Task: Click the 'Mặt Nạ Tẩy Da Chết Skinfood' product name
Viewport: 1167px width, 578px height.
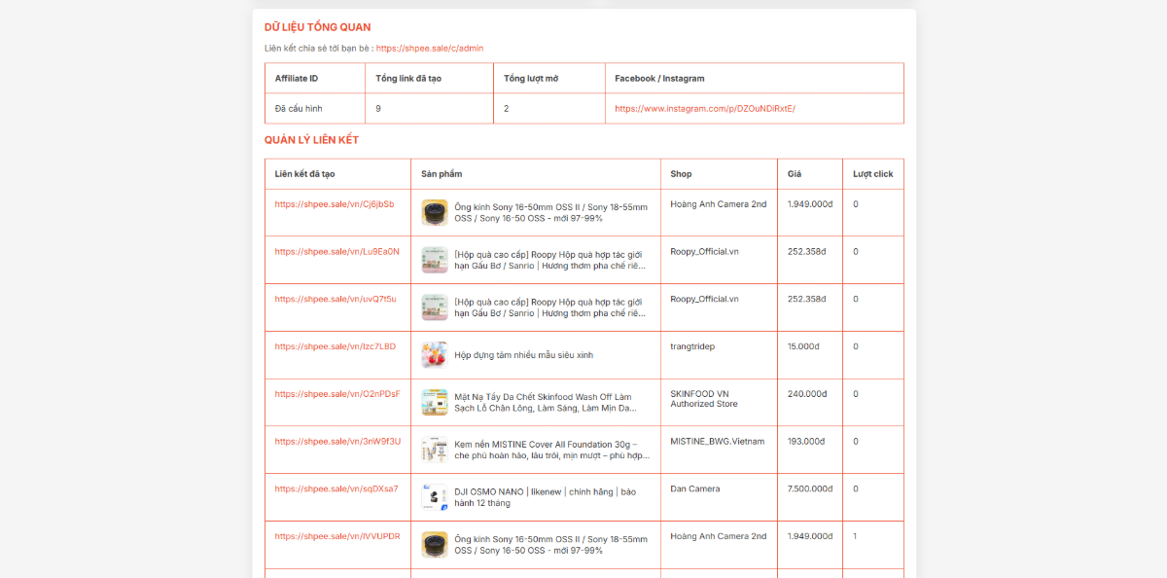Action: pos(545,403)
